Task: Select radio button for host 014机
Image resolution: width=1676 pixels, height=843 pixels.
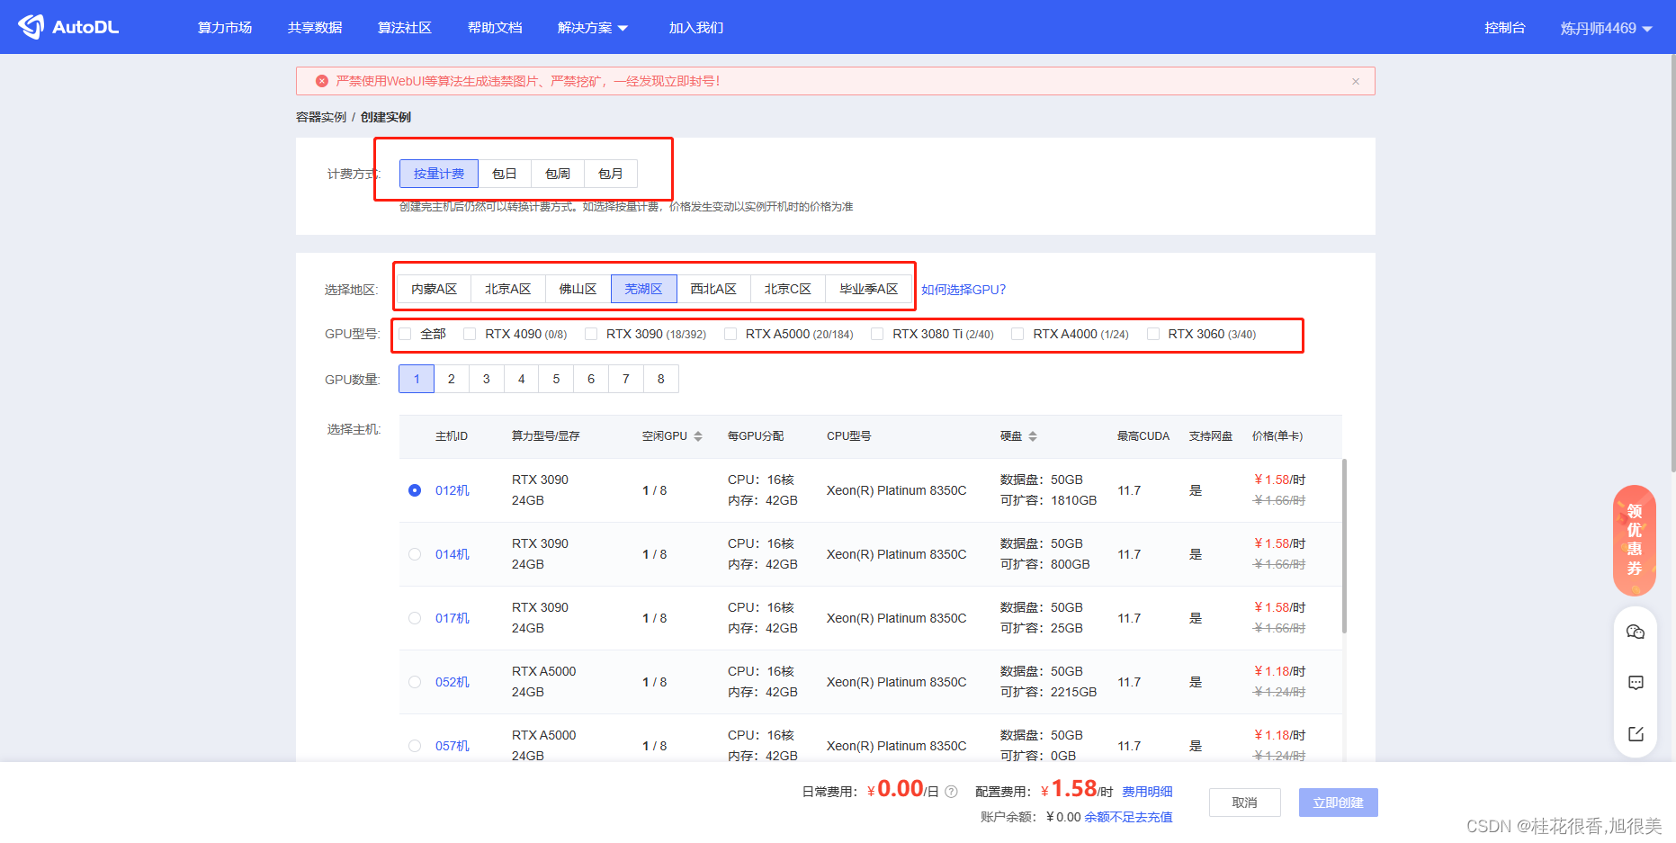Action: [x=415, y=554]
